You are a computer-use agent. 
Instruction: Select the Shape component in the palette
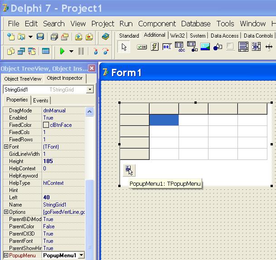coord(218,47)
